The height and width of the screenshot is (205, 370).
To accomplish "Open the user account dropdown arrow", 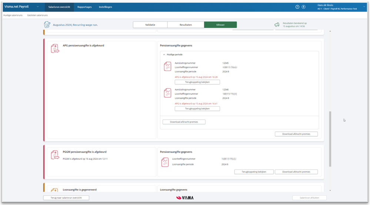I will 364,7.
